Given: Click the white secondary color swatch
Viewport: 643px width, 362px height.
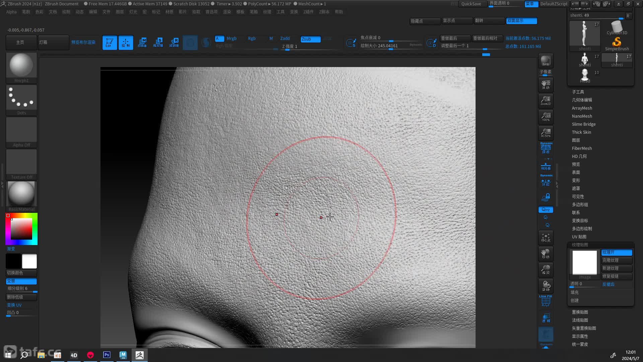Looking at the screenshot, I should tap(29, 261).
